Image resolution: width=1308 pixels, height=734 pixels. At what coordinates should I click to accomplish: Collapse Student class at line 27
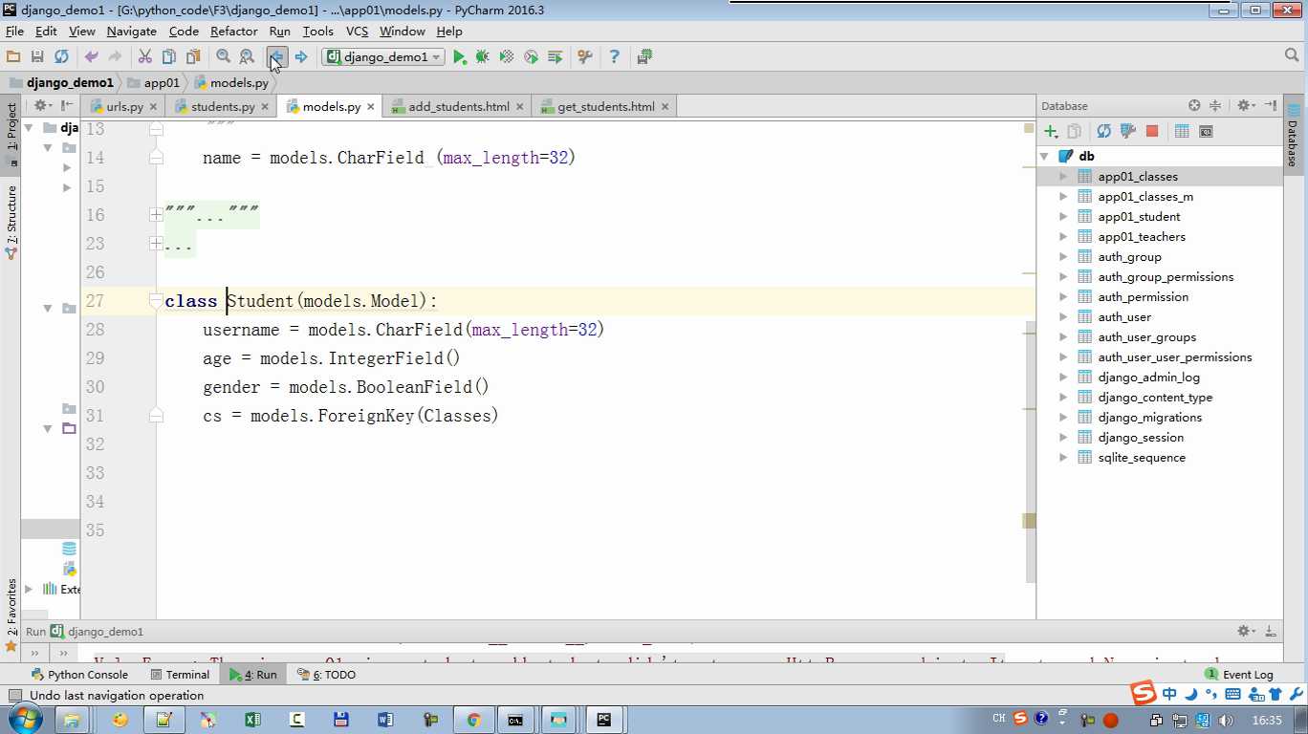coord(156,301)
